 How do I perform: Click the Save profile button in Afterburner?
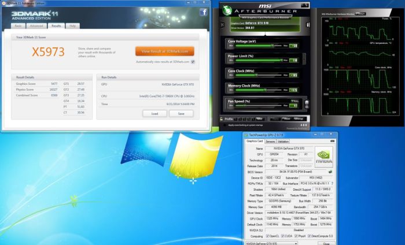pos(260,119)
